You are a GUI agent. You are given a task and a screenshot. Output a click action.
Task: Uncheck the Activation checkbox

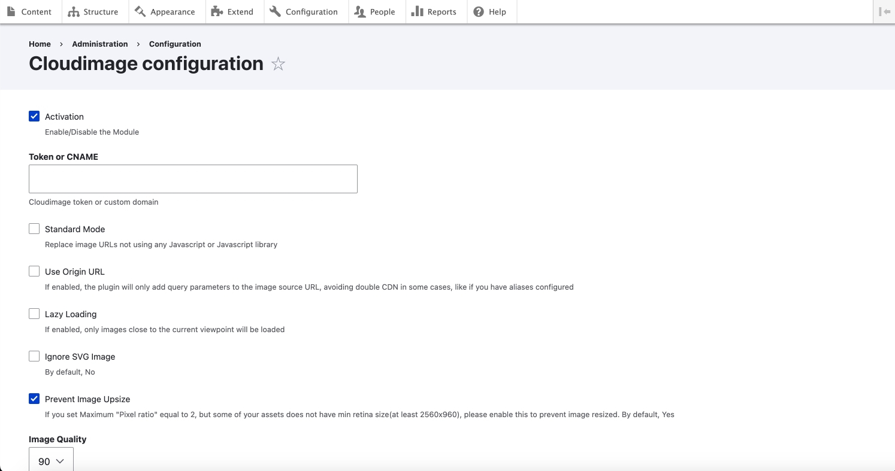pyautogui.click(x=34, y=116)
